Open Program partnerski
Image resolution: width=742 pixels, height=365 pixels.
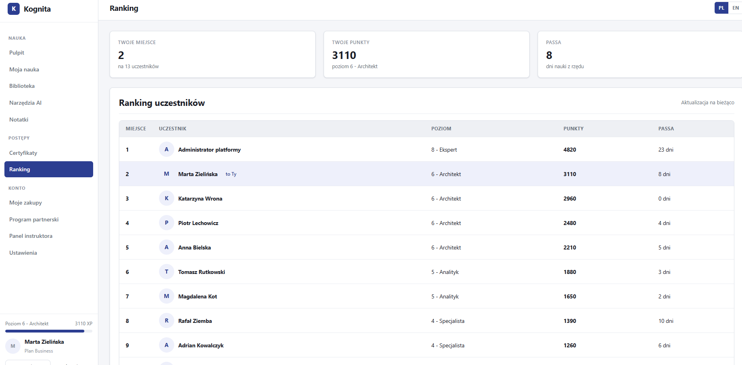point(49,219)
